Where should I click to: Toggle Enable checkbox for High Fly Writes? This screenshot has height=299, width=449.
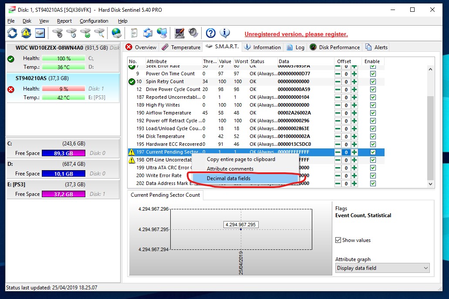click(x=373, y=105)
